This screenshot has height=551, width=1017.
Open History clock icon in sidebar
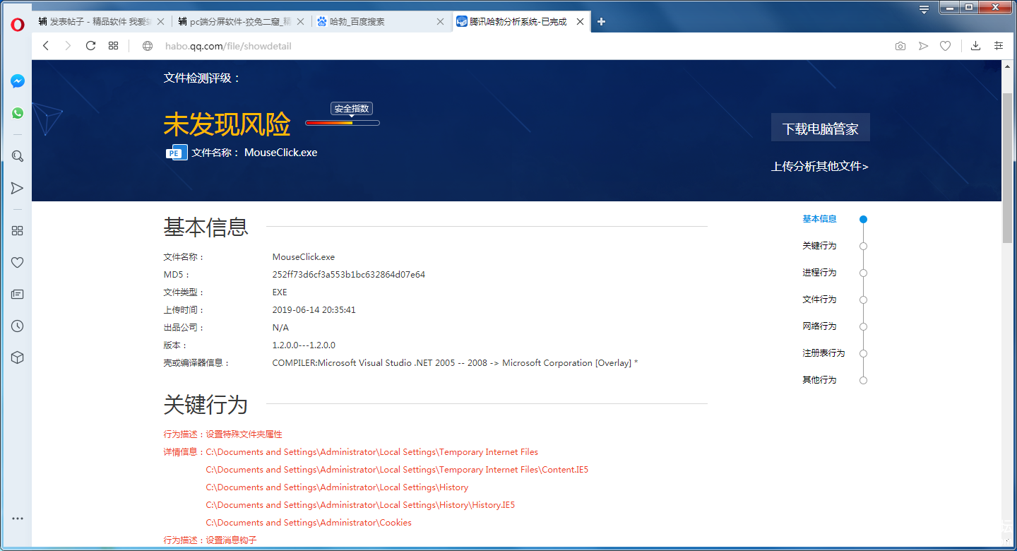(18, 326)
